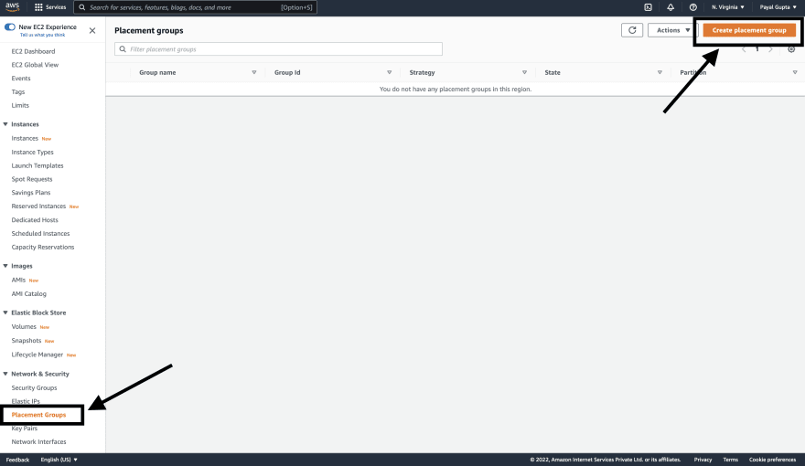Open Lifecycle Manager

pyautogui.click(x=37, y=355)
